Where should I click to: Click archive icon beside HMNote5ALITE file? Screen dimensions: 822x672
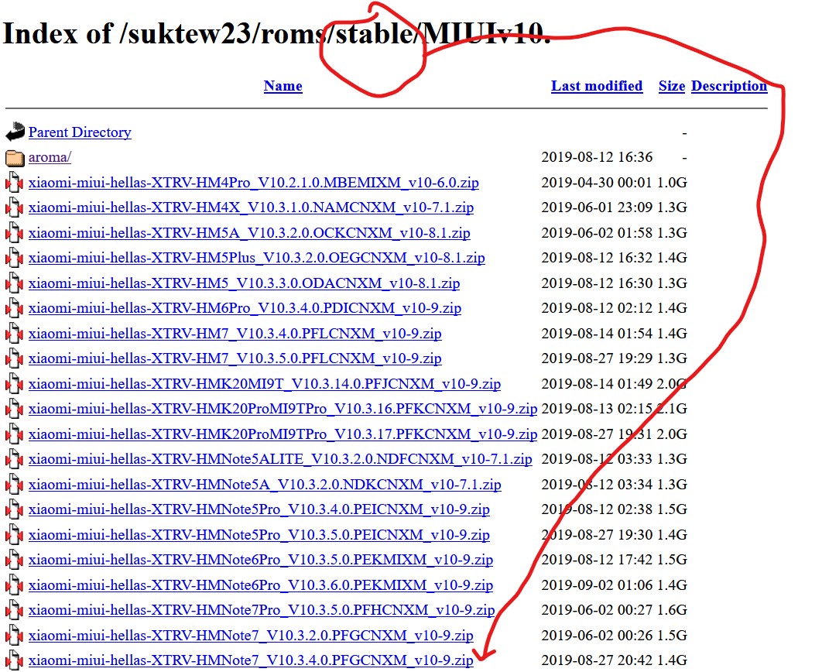[14, 459]
